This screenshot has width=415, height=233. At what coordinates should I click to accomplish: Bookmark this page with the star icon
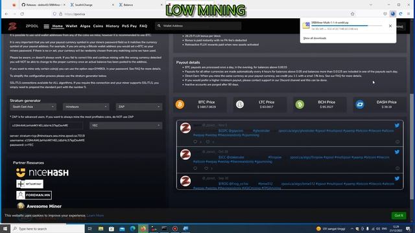[x=353, y=14]
